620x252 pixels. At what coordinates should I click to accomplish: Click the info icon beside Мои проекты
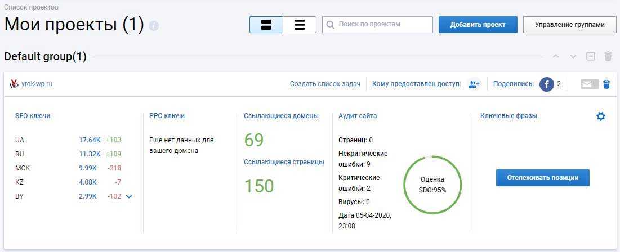coord(154,26)
